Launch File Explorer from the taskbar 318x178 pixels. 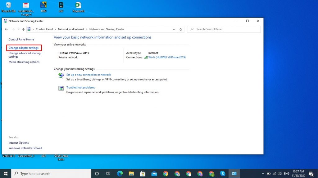pos(131,174)
